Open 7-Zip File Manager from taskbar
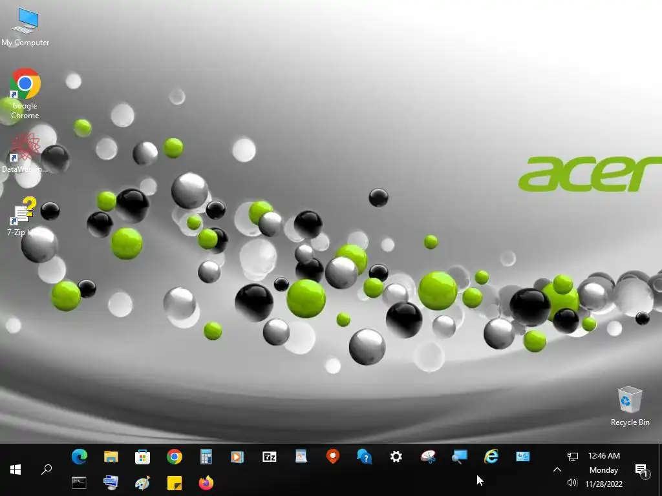This screenshot has height=496, width=662. (270, 457)
